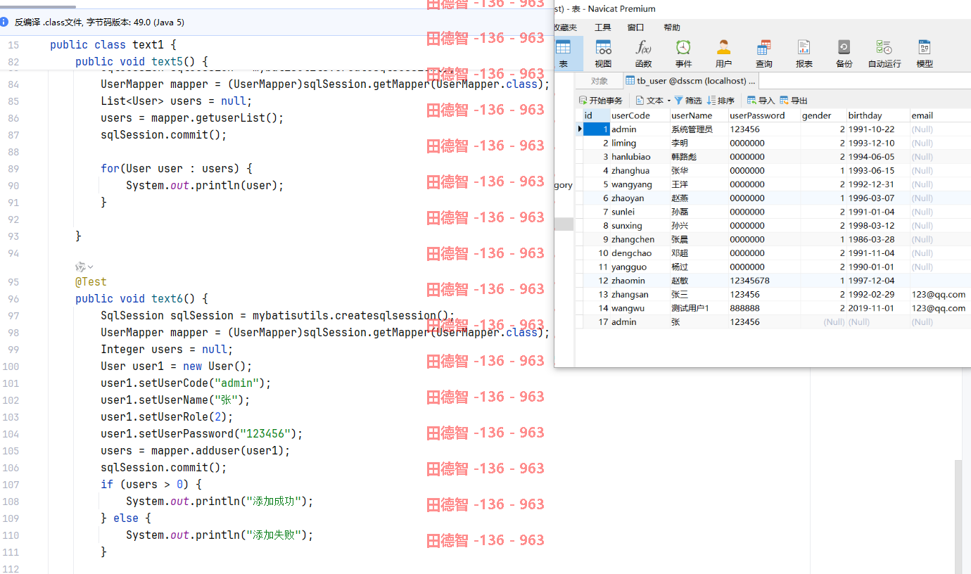Viewport: 971px width, 574px height.
Task: Click the 文本 (Text) toolbar item
Action: [649, 101]
